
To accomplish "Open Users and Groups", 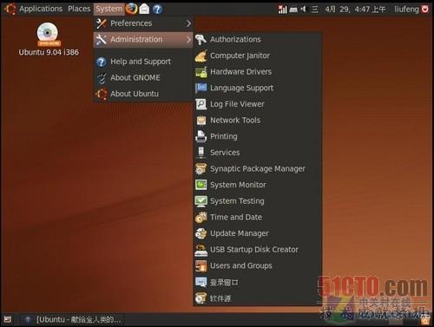I will coord(258,265).
